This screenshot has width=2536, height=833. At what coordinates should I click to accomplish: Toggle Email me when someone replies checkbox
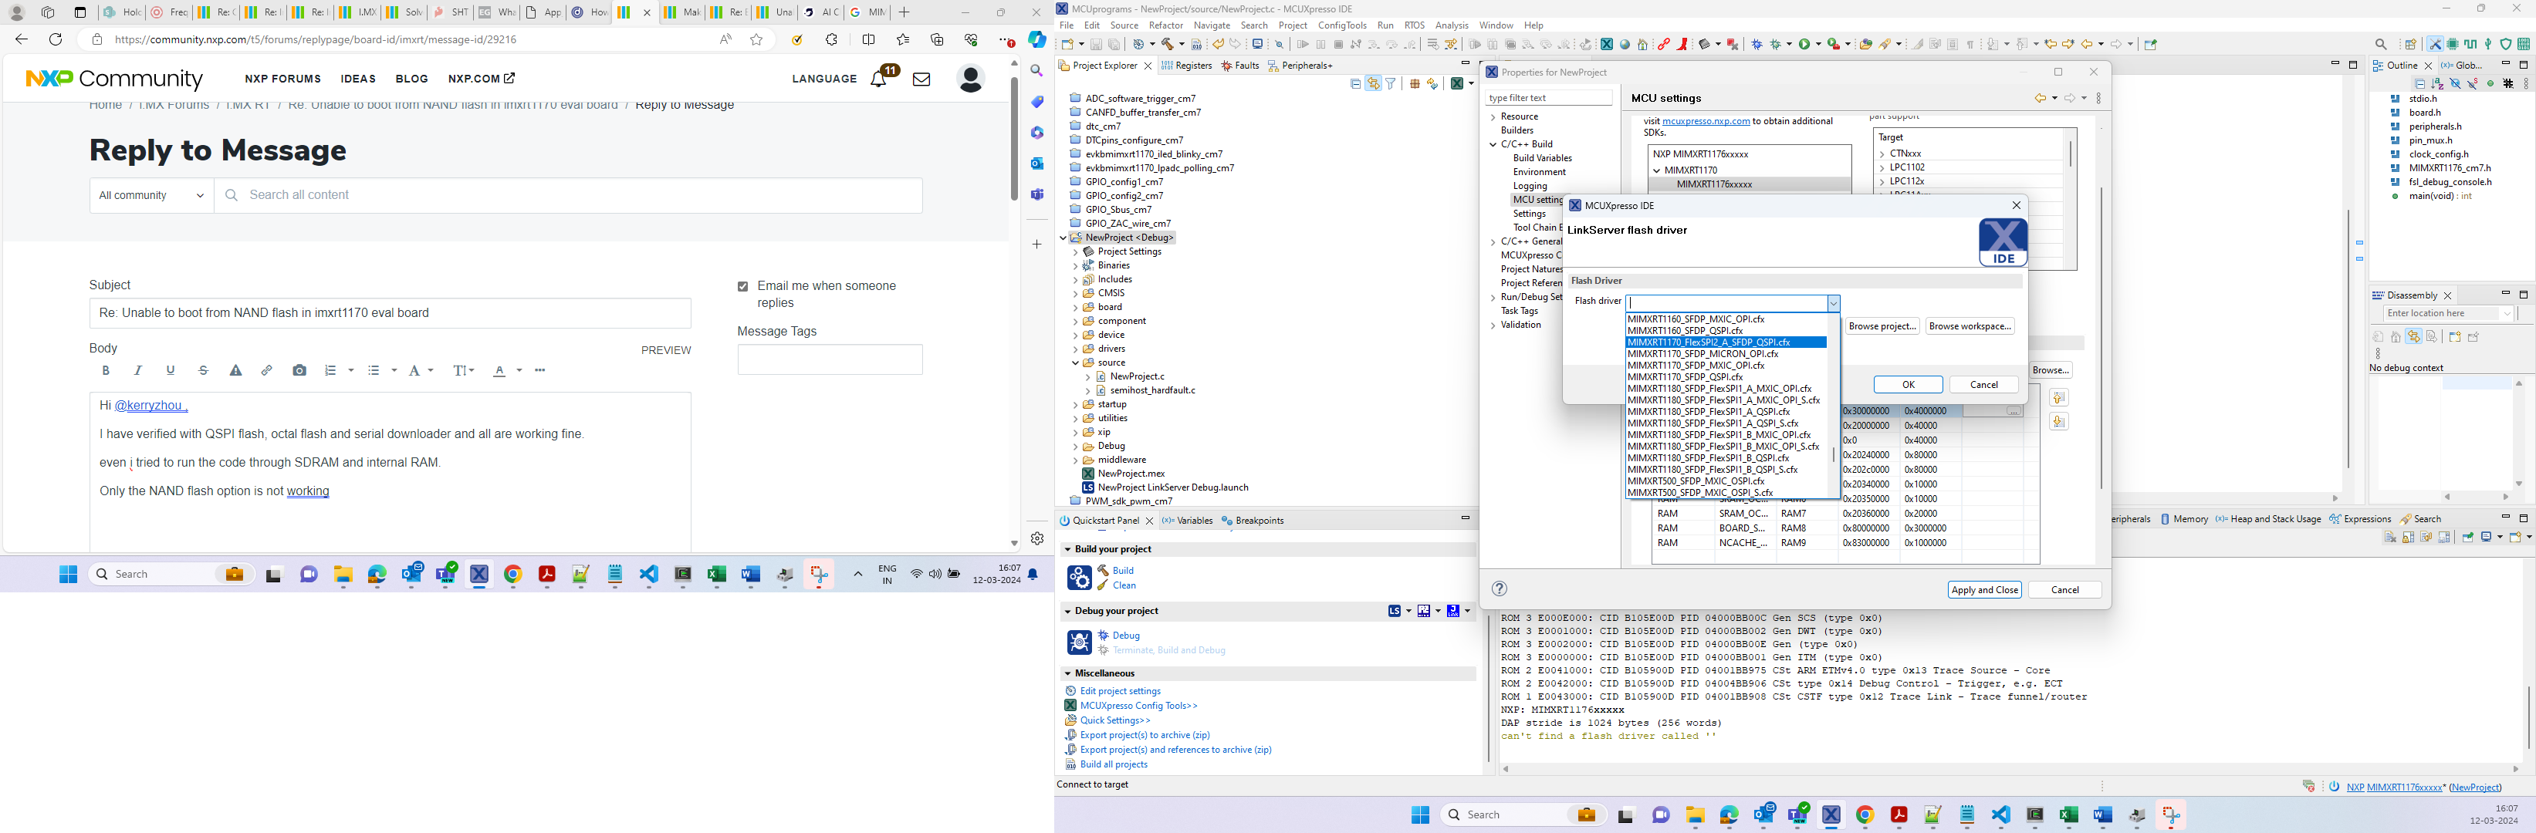point(743,287)
